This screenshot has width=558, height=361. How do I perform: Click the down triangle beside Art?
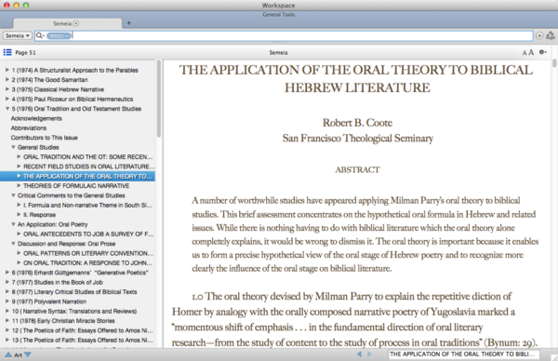[27, 354]
